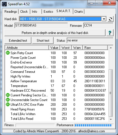The height and width of the screenshot is (135, 118).
Task: Click Uncorrectable Sector Count attribute name
Action: click(29, 100)
